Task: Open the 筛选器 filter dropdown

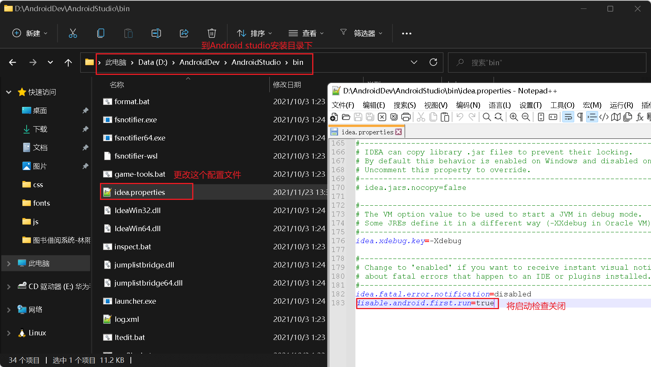Action: click(x=361, y=33)
